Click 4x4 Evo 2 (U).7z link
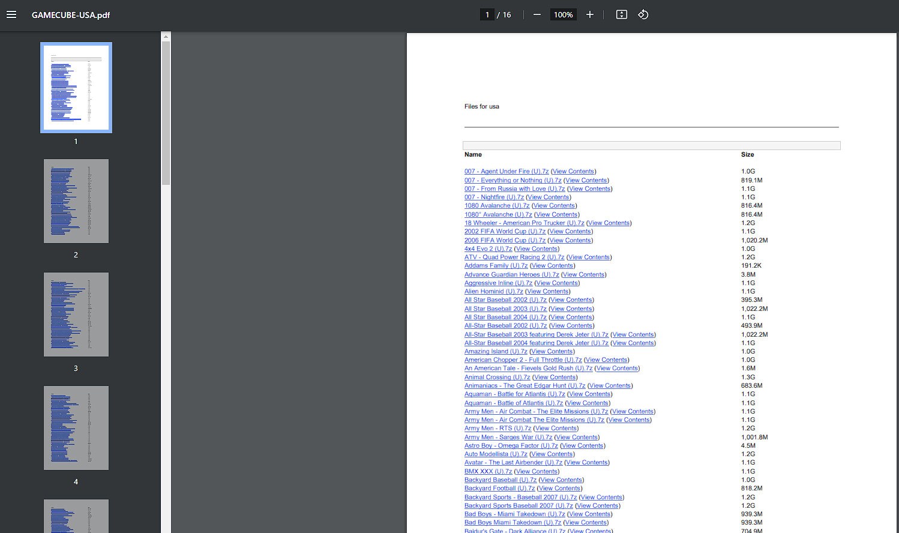Image resolution: width=899 pixels, height=533 pixels. [x=489, y=248]
